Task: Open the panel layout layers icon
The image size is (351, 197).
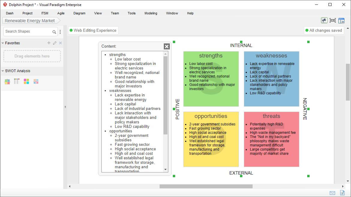Action: point(341,21)
